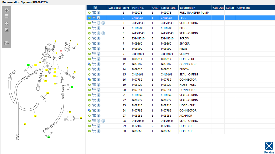The width and height of the screenshot is (275, 154).
Task: Open info icon for item 3 seal
Action: [103, 23]
